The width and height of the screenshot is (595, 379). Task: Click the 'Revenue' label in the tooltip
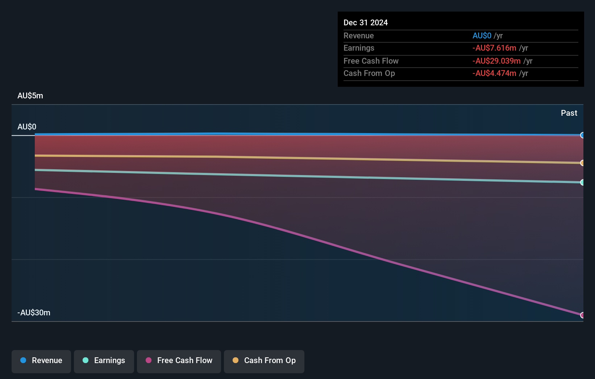click(x=359, y=35)
